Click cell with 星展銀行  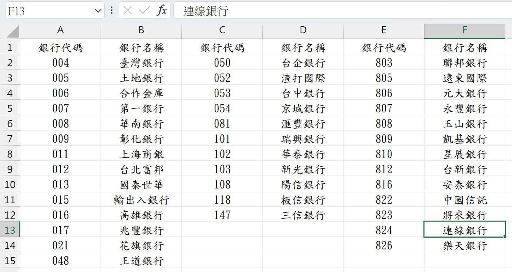coord(464,154)
